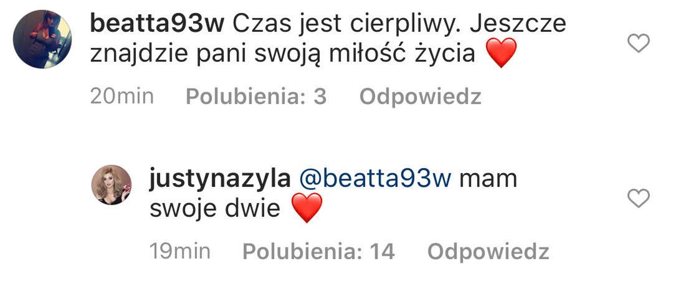Click the red heart emoji after życia
This screenshot has height=294, width=691.
tap(500, 53)
